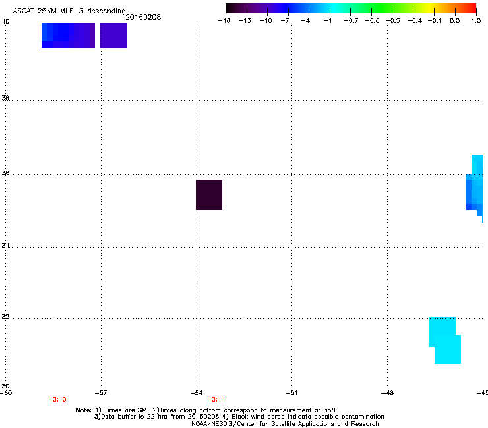This screenshot has width=488, height=428.
Task: Click the dark maroon data block near -54
Action: (x=209, y=195)
